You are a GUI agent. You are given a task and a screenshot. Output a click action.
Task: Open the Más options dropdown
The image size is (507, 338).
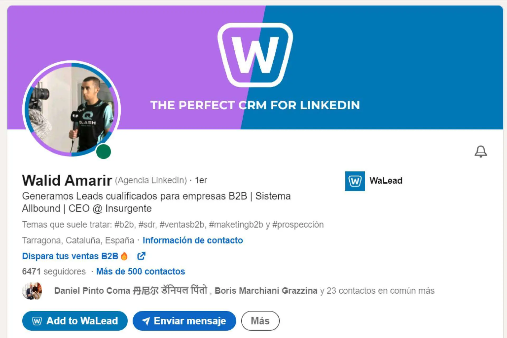pyautogui.click(x=260, y=321)
